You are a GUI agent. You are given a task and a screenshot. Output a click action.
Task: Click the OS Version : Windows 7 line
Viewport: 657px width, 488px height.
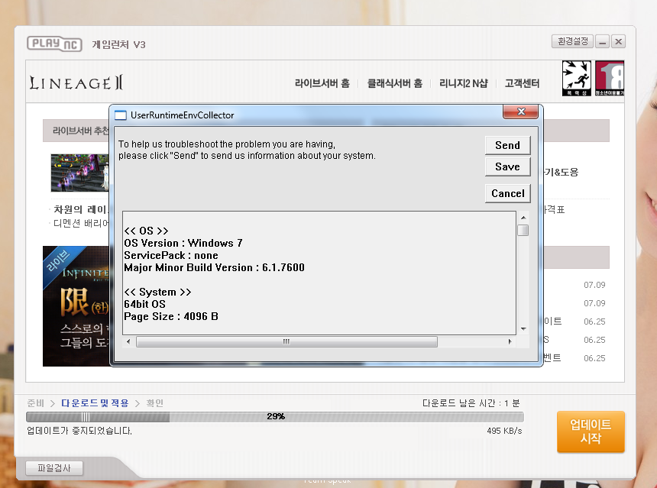pos(183,243)
